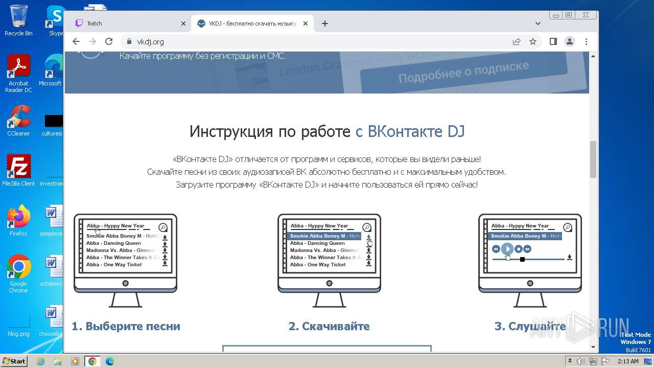Share this page from the address bar
The image size is (654, 368).
pyautogui.click(x=517, y=41)
